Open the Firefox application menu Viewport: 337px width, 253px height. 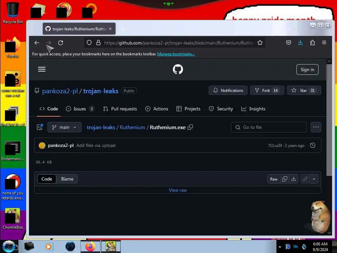[x=324, y=42]
